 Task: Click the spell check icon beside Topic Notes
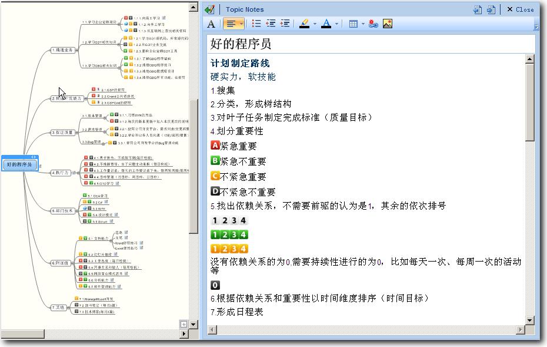pos(210,9)
